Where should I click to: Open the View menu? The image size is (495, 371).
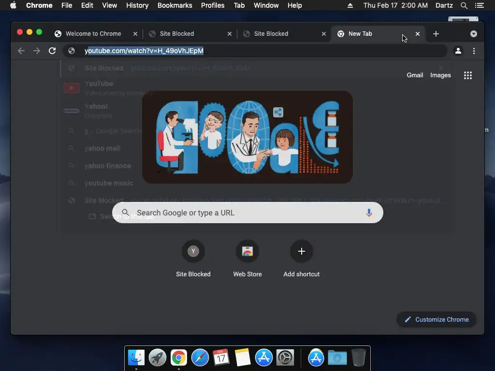coord(110,5)
